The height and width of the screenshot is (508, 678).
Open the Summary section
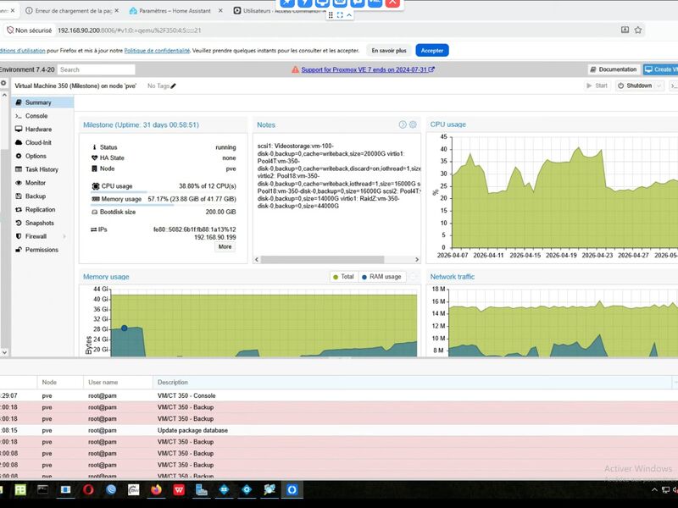pyautogui.click(x=43, y=102)
